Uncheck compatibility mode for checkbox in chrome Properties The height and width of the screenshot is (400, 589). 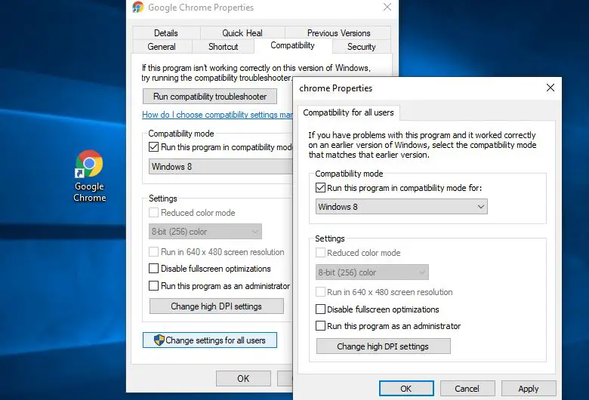(320, 187)
